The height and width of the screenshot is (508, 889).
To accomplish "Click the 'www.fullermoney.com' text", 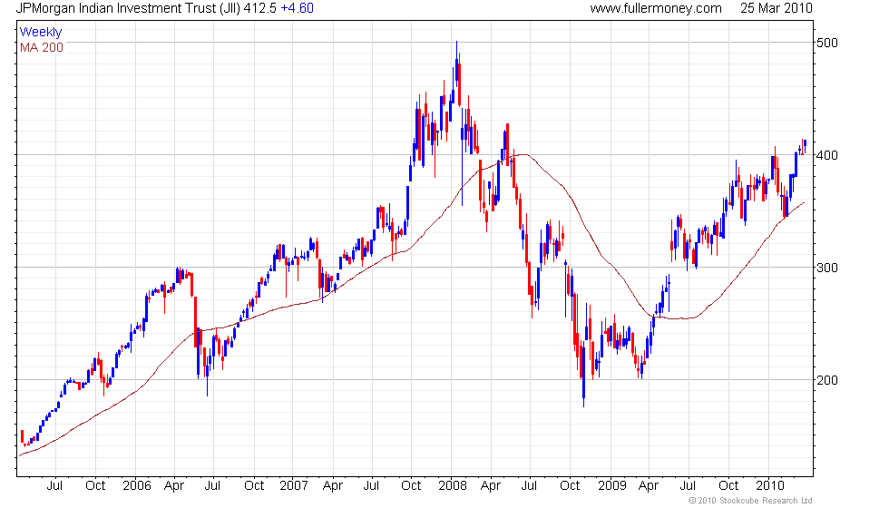I will coord(656,8).
